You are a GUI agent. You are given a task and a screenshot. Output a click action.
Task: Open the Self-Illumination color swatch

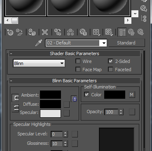click(115, 95)
